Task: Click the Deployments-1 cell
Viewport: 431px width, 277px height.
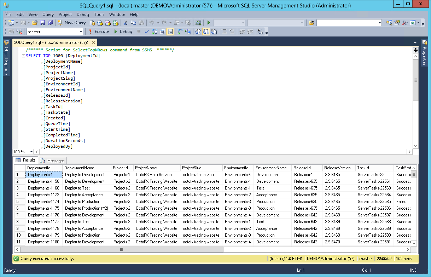Action: [x=44, y=175]
